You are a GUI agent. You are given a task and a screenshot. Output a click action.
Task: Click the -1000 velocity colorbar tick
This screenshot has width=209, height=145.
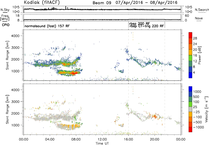click(x=198, y=127)
